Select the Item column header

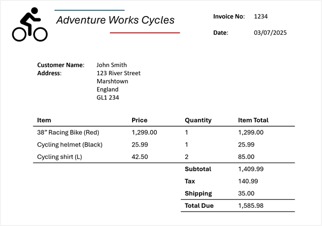click(x=44, y=120)
